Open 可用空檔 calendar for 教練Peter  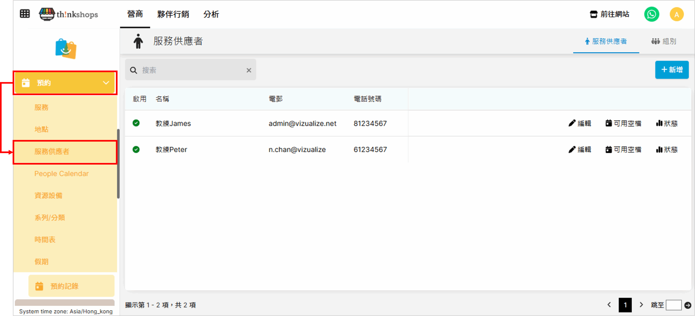(x=623, y=149)
